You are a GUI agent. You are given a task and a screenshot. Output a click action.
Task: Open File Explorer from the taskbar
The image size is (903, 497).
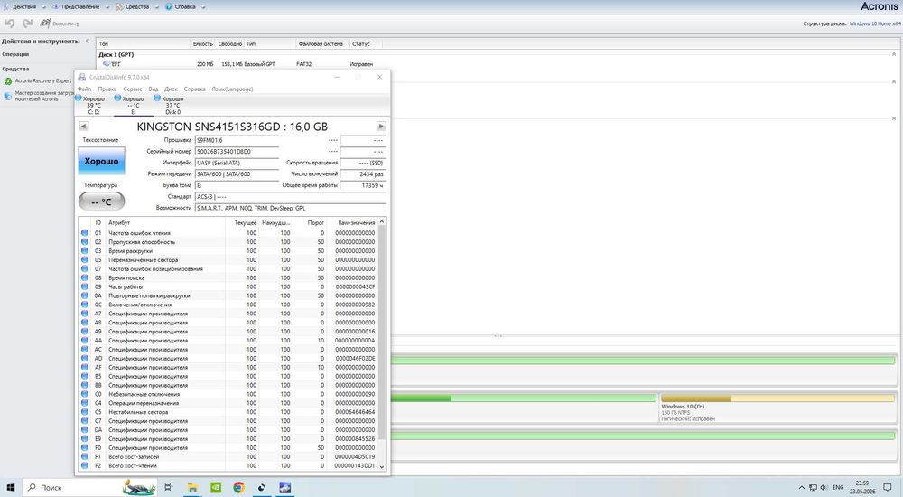(x=192, y=487)
